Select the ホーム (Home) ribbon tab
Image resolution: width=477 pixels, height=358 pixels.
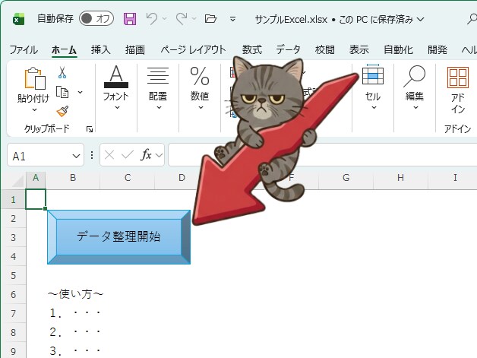point(64,49)
